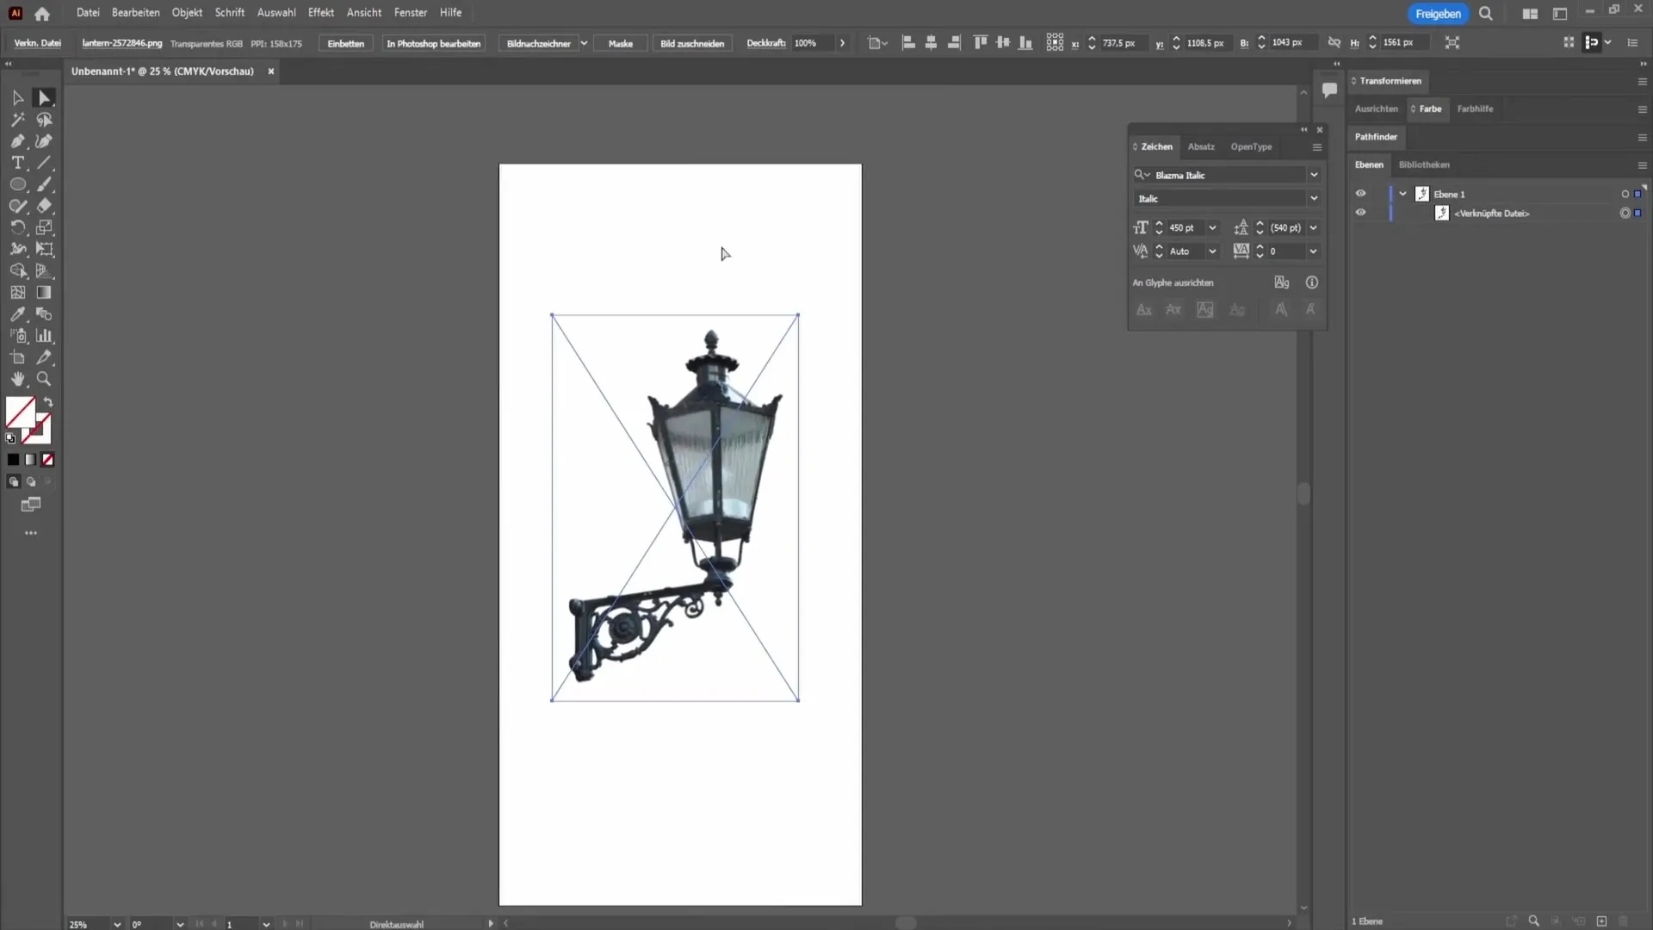Click the Fill color swatch

coord(21,412)
